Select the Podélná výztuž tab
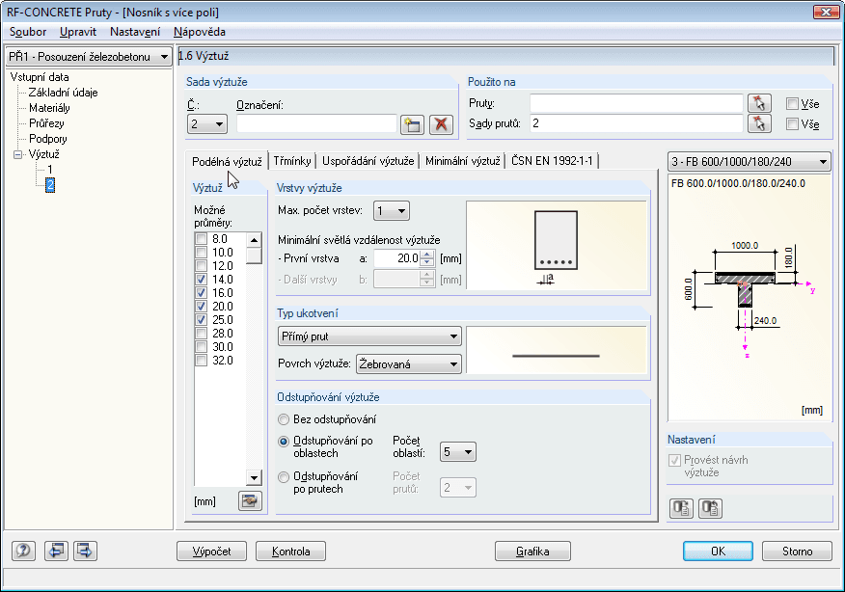 [x=227, y=161]
